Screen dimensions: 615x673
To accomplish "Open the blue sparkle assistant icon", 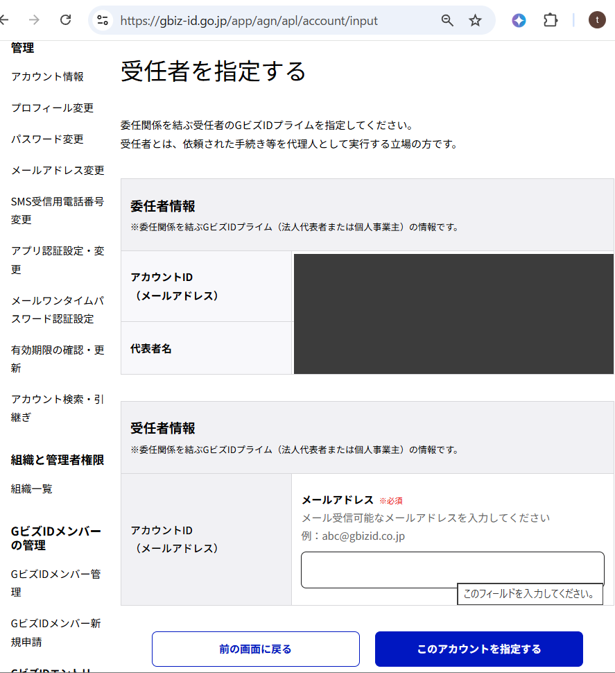I will click(519, 20).
